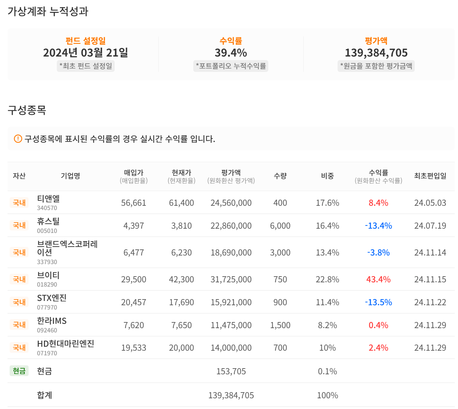Open the 한라IMS company name
This screenshot has width=458, height=409.
tap(52, 321)
